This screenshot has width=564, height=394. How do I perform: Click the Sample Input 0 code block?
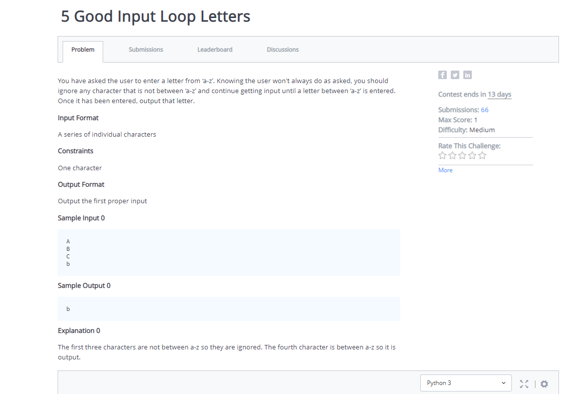(228, 252)
